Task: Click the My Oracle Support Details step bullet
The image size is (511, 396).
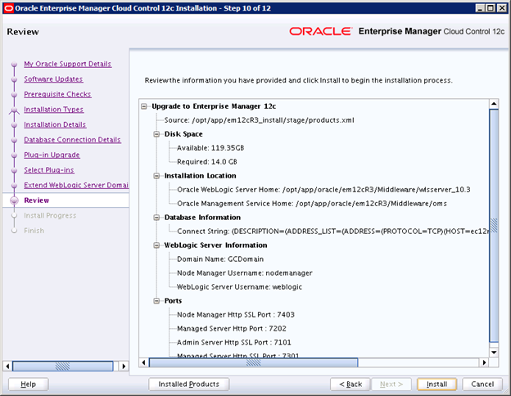Action: [x=14, y=64]
